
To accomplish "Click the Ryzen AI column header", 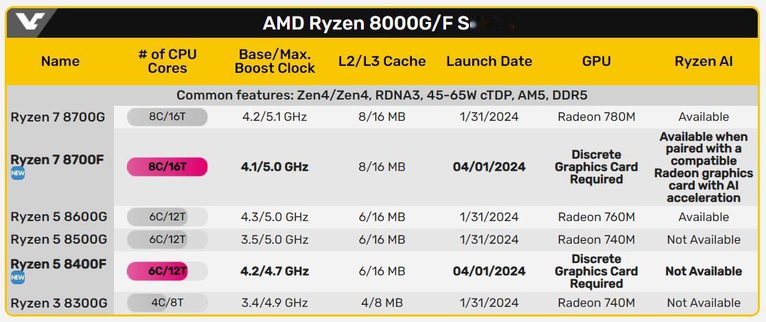I will tap(704, 61).
